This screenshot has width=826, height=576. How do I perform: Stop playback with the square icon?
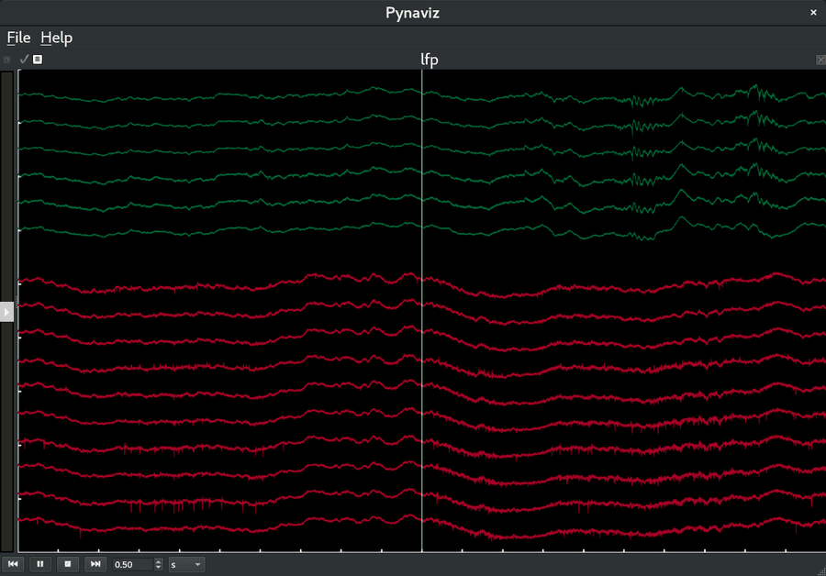click(67, 564)
